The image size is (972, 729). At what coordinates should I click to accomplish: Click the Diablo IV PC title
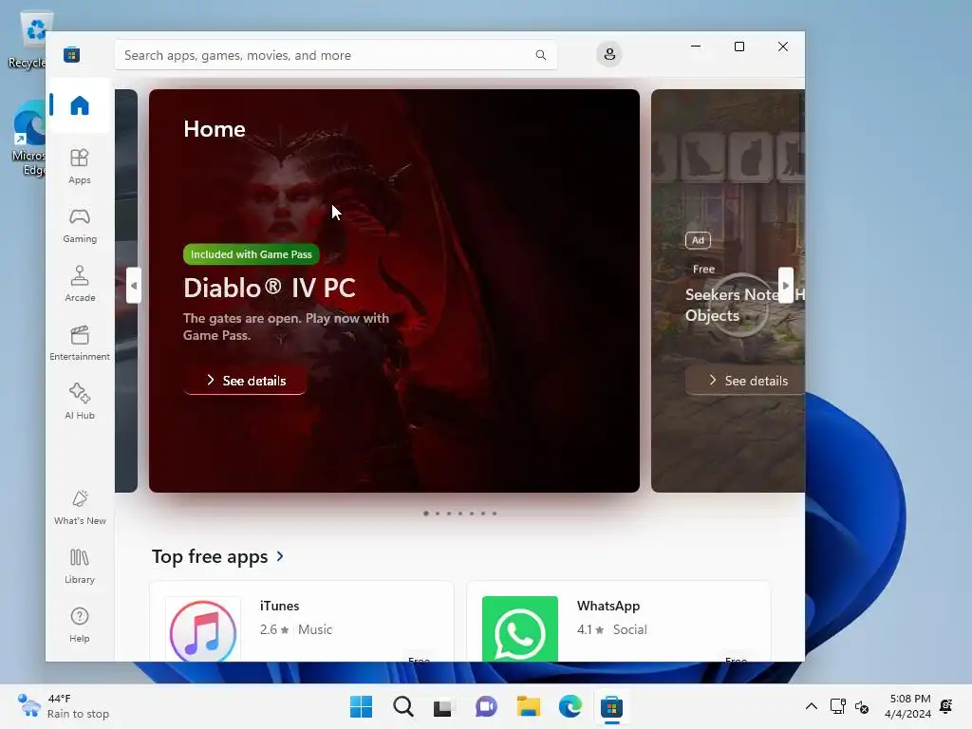coord(270,289)
